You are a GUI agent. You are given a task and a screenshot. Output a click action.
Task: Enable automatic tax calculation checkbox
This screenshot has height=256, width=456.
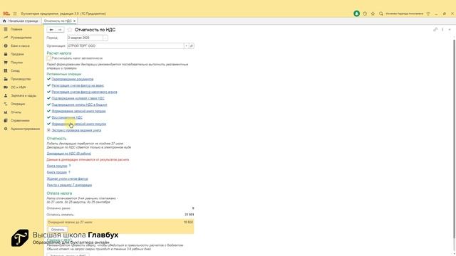tap(48, 58)
